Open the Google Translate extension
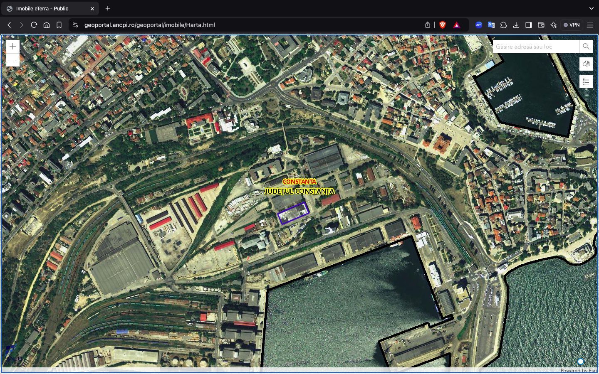Viewport: 599px width, 374px height. click(x=491, y=25)
